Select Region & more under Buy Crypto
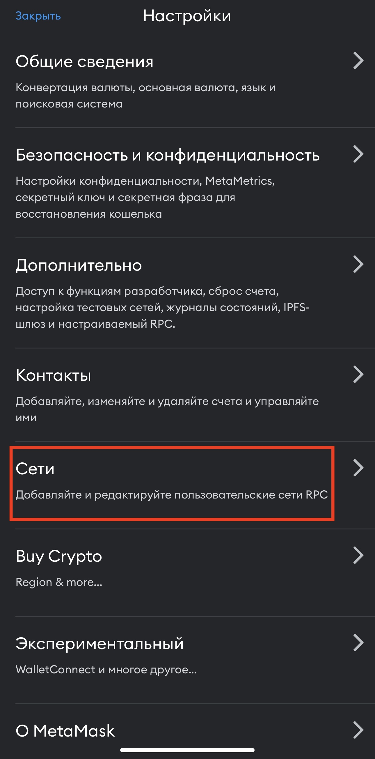 point(59,582)
